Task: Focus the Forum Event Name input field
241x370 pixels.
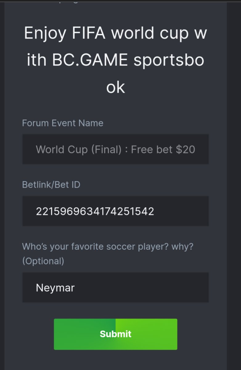Action: coord(116,149)
